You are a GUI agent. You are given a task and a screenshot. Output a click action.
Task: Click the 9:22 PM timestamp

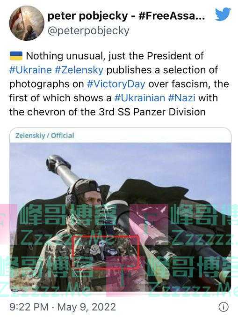29,307
